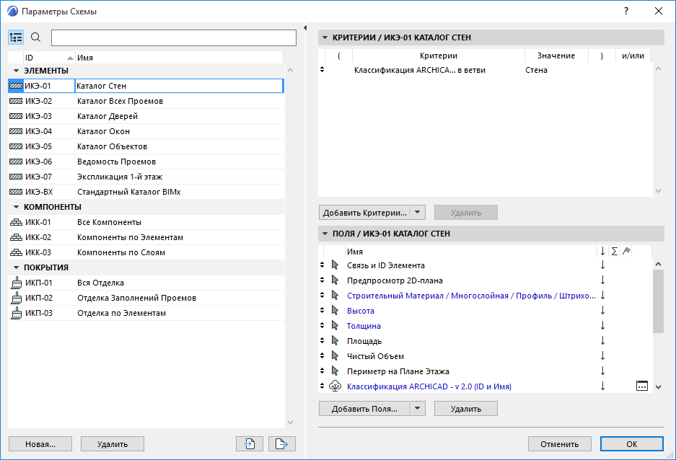Click the Каталог Стен name field
This screenshot has height=460, width=676.
click(x=179, y=86)
